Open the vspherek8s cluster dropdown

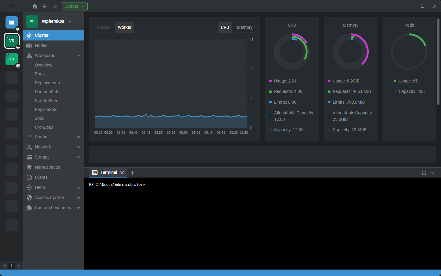click(x=70, y=21)
